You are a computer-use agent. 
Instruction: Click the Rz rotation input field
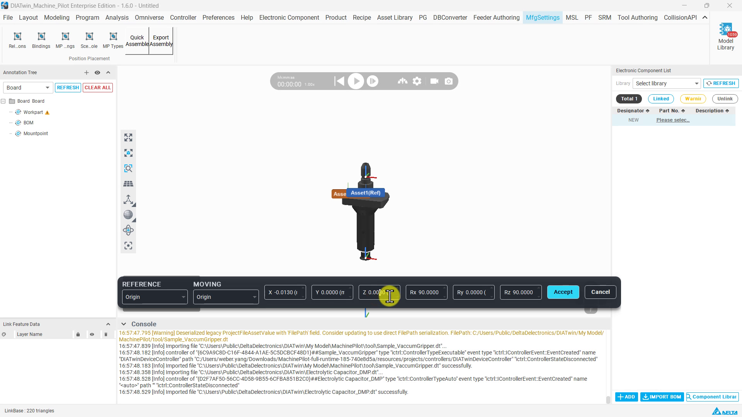tap(521, 292)
